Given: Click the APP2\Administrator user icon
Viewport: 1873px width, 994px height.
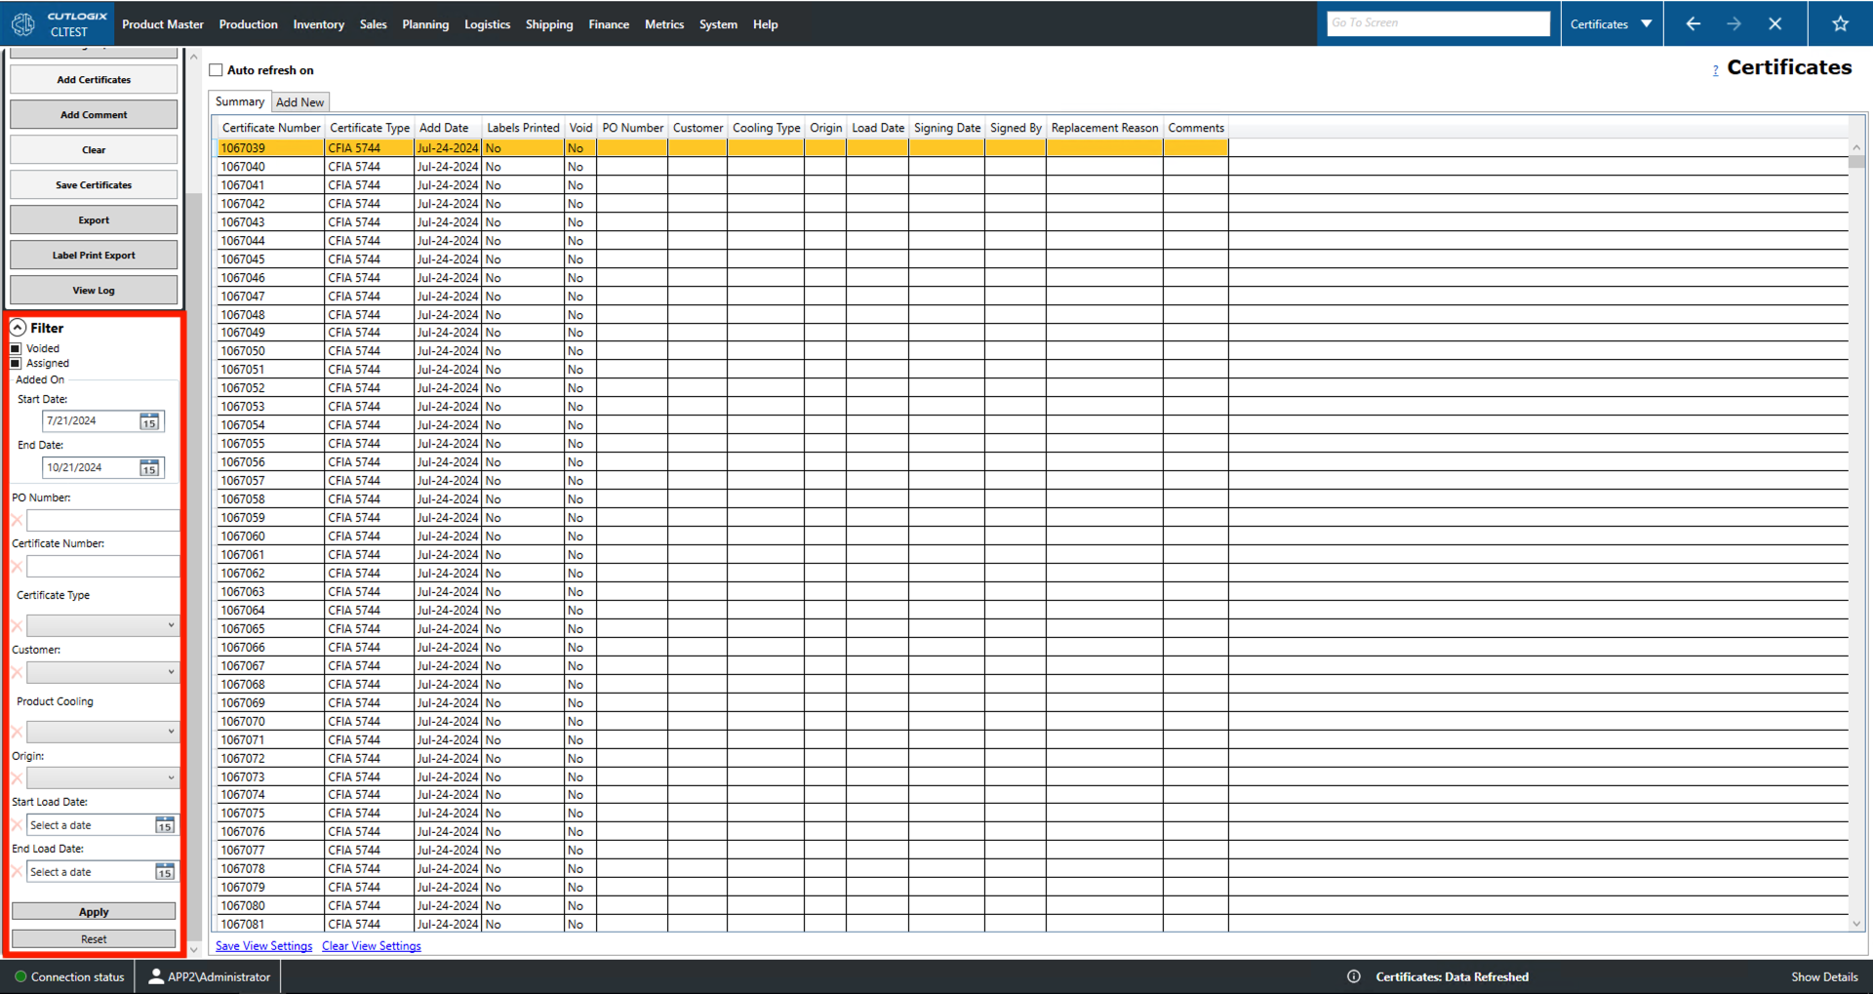Looking at the screenshot, I should point(156,975).
